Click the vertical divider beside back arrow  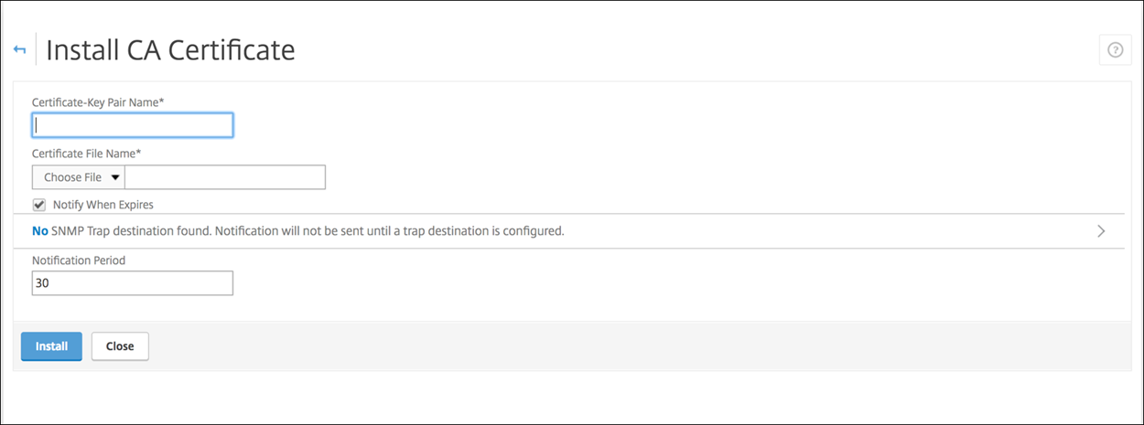tap(36, 49)
